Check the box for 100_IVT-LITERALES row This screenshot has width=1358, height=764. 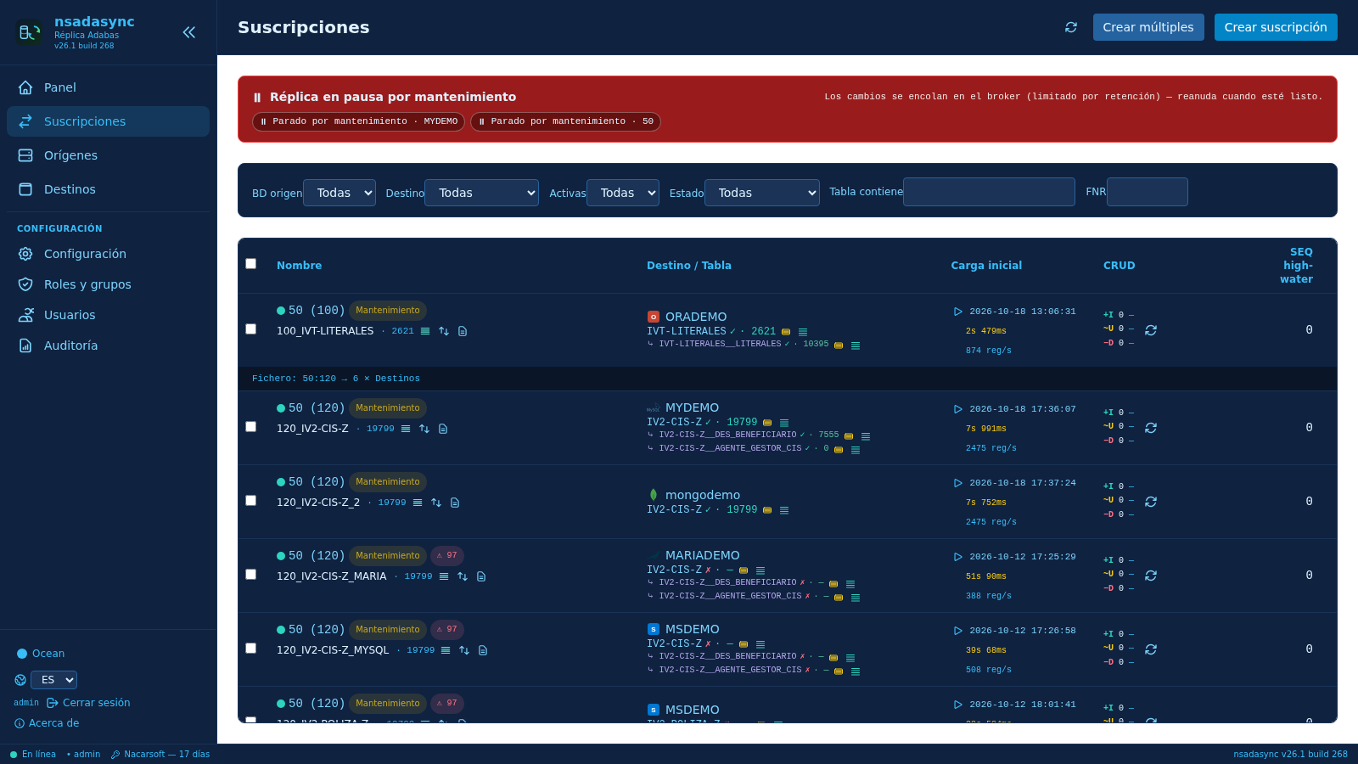tap(251, 329)
